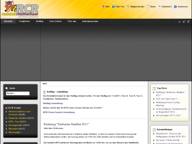The height and width of the screenshot is (144, 192).
Task: Click the notepad icon beside Top-News
Action: coord(154,89)
